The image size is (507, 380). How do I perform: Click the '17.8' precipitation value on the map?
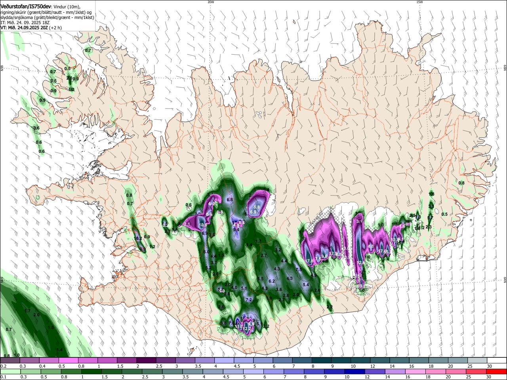[x=310, y=260]
